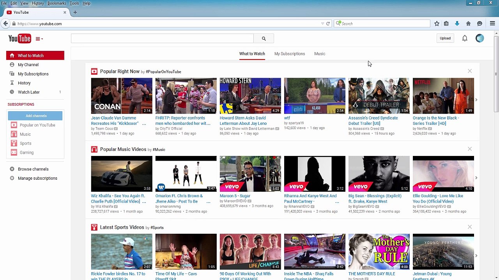
Task: Open Ellie Goulding Love Me Like You Do title
Action: [x=438, y=199]
